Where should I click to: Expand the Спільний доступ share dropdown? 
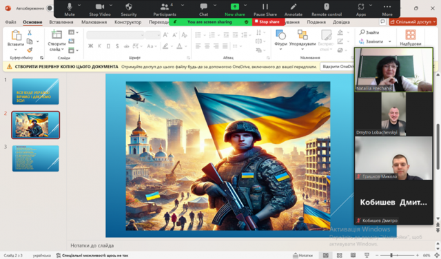click(x=435, y=21)
